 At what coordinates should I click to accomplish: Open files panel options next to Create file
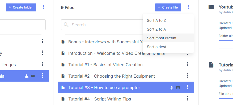pyautogui.click(x=189, y=7)
